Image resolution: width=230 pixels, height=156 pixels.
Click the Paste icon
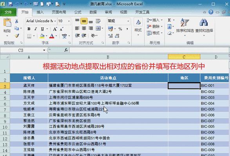click(7, 23)
